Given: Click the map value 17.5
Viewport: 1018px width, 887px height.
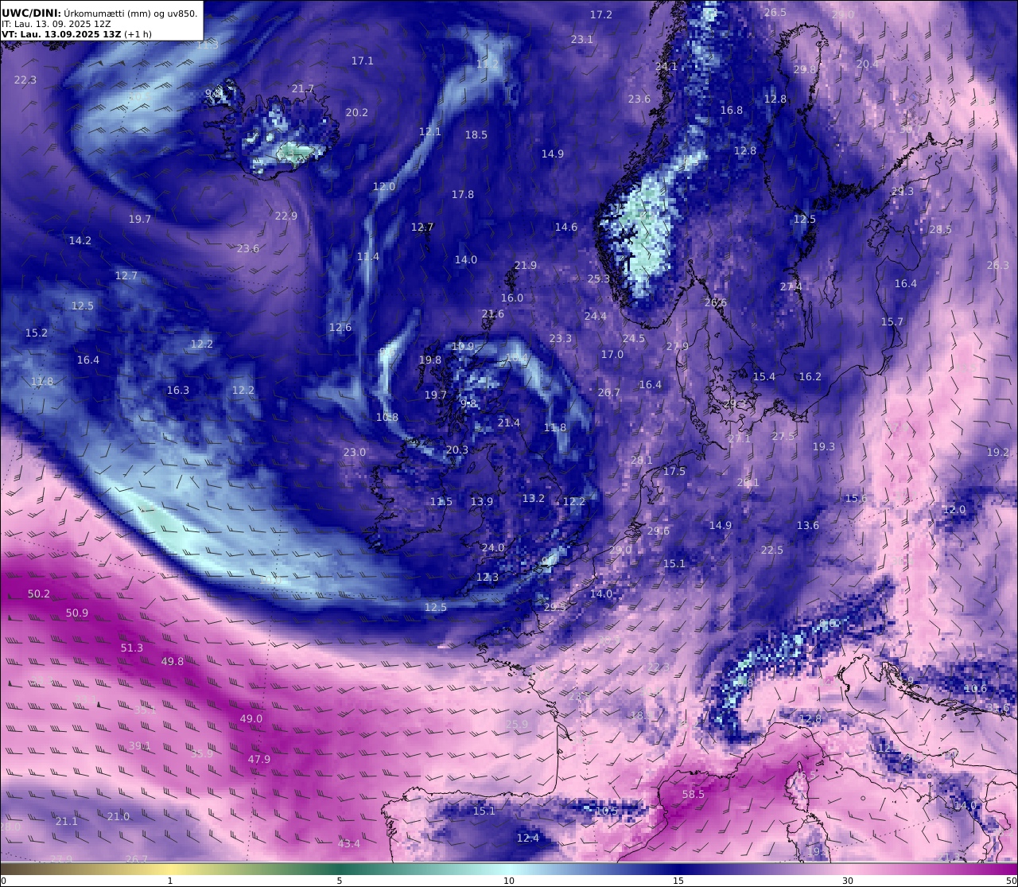Looking at the screenshot, I should 674,471.
